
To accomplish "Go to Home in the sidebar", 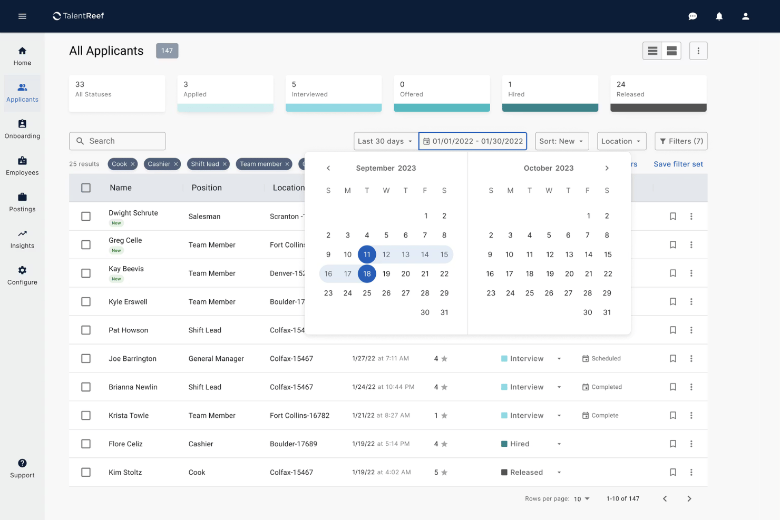I will point(22,56).
